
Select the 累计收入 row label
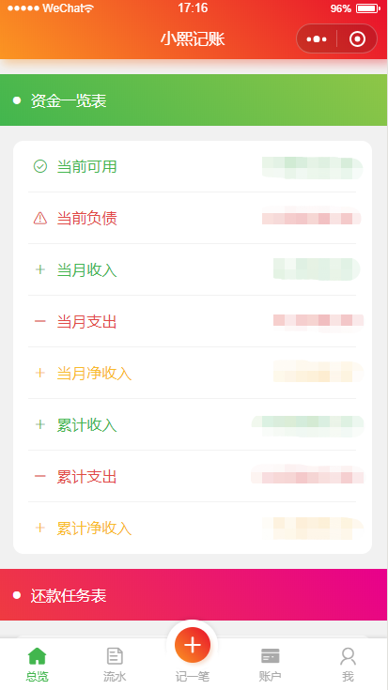(x=86, y=424)
